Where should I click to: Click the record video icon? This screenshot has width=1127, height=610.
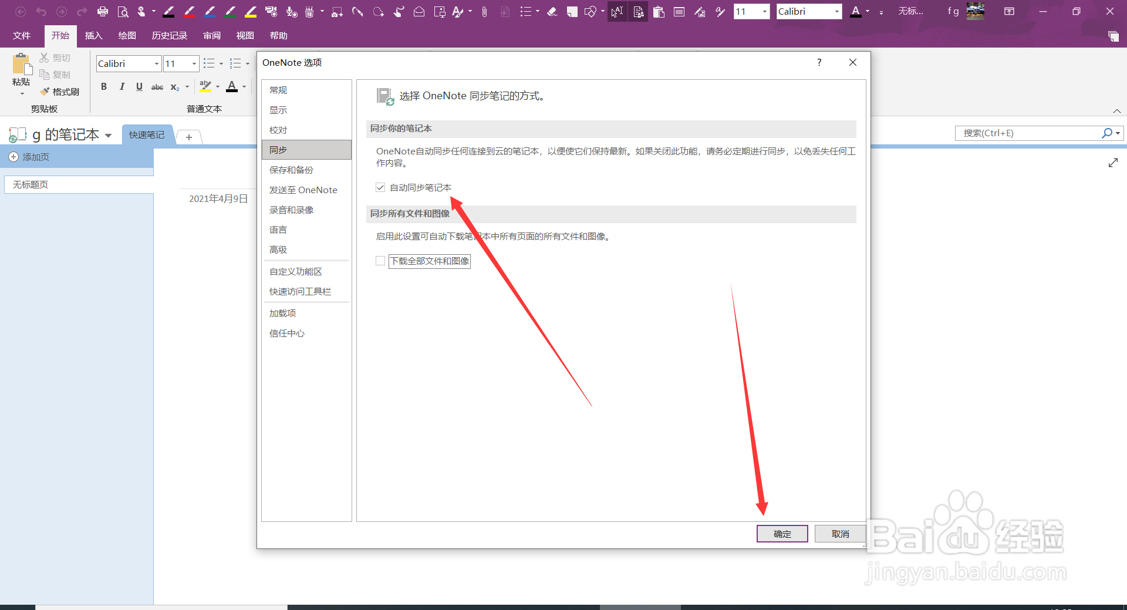tap(271, 11)
